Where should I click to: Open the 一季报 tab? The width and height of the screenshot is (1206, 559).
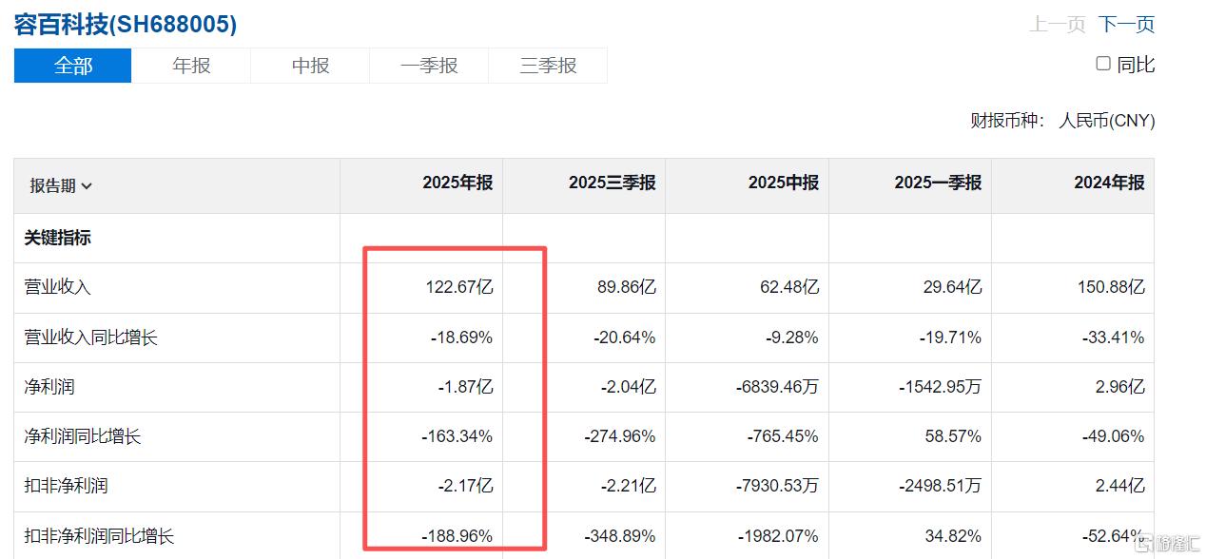429,66
